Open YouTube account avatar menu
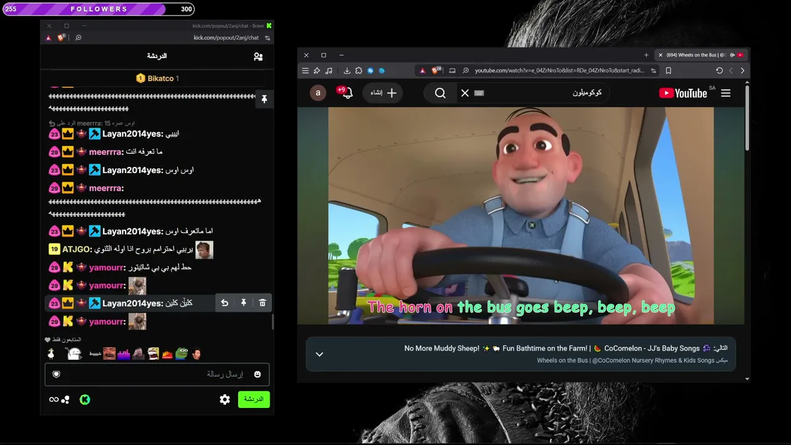This screenshot has width=791, height=445. [318, 93]
